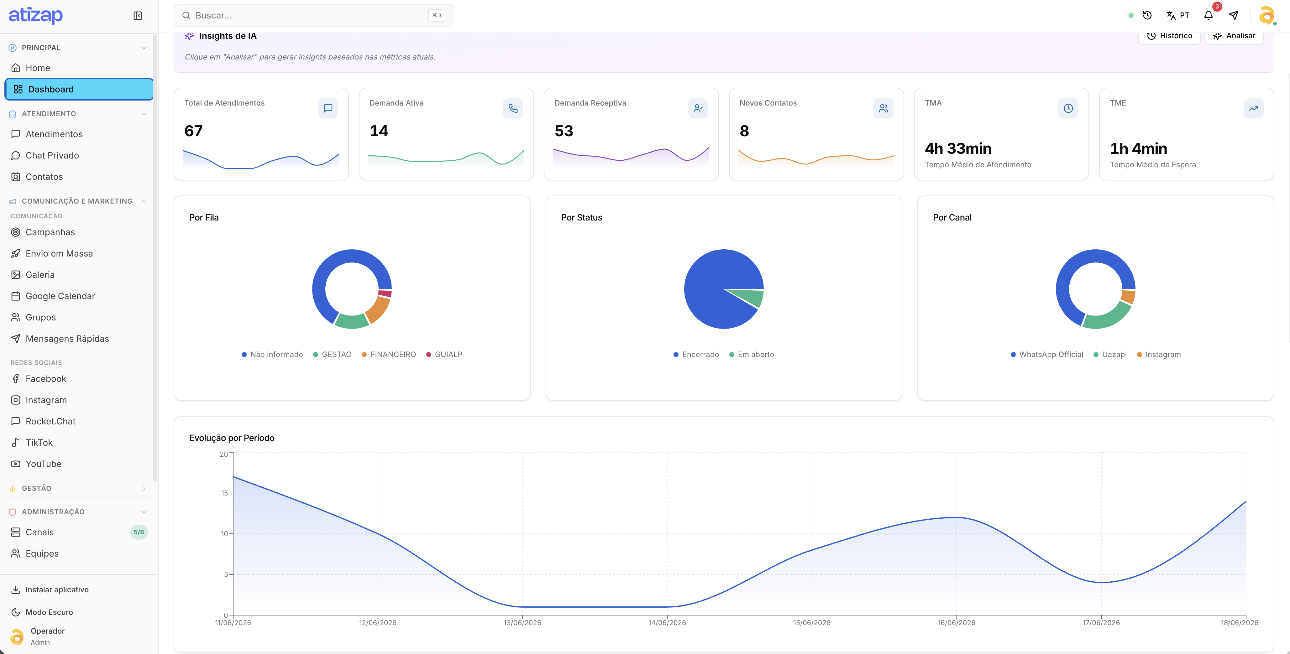Select Dashboard in the sidebar
1290x654 pixels.
pyautogui.click(x=79, y=89)
